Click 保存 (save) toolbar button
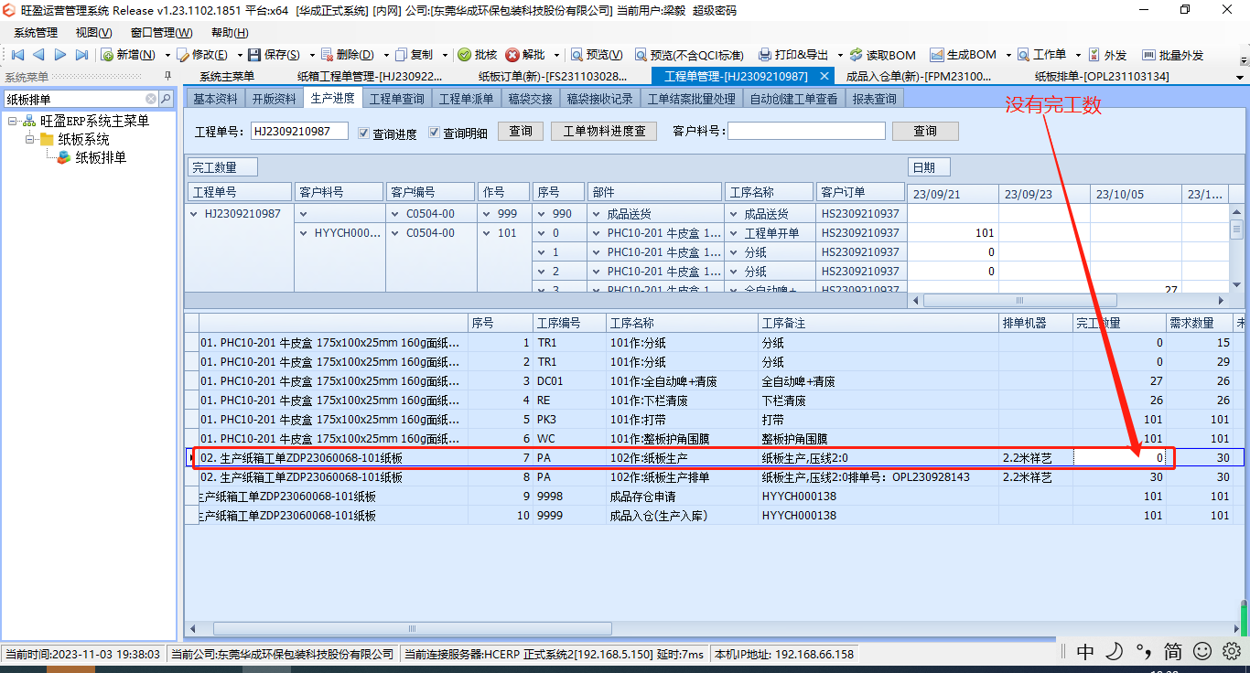This screenshot has height=673, width=1250. [275, 55]
